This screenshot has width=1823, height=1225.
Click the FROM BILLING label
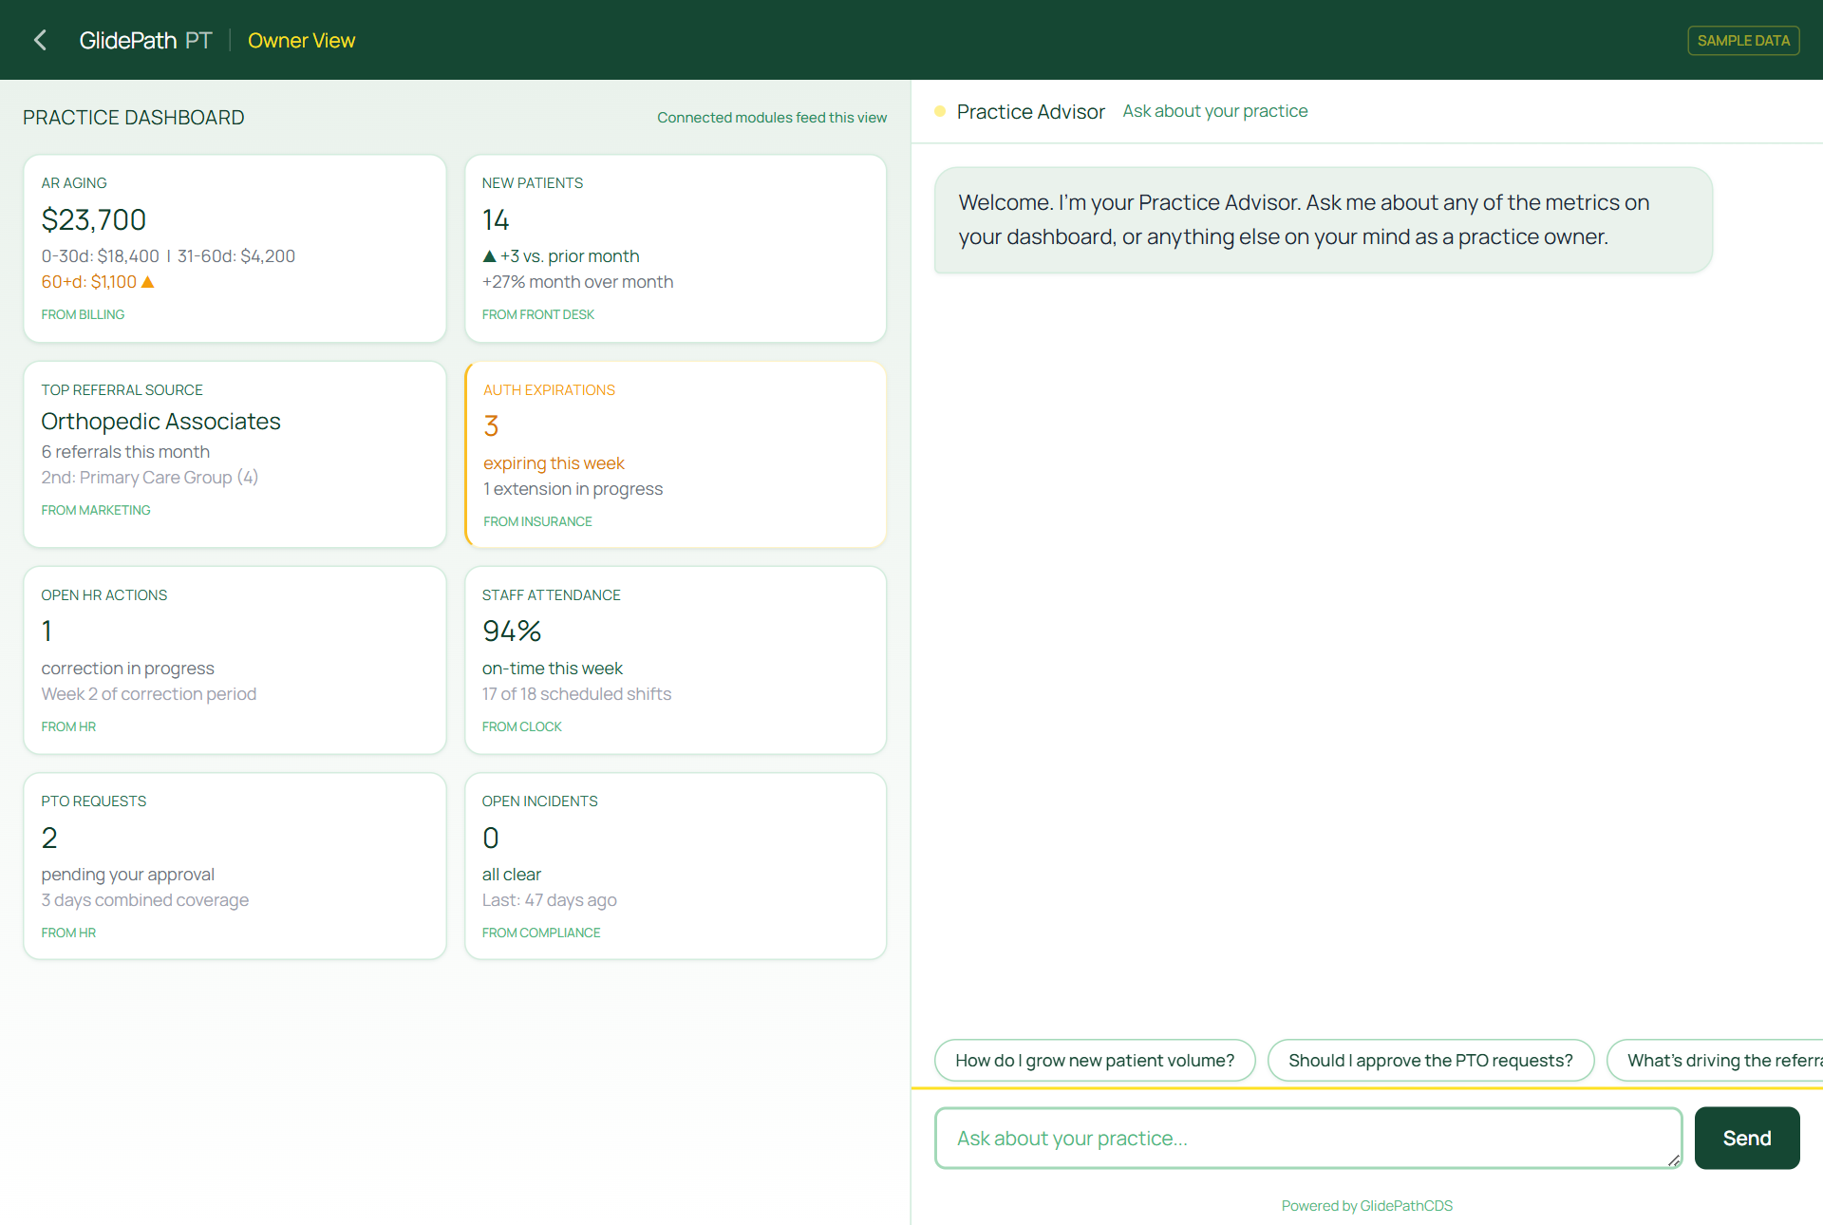click(83, 314)
